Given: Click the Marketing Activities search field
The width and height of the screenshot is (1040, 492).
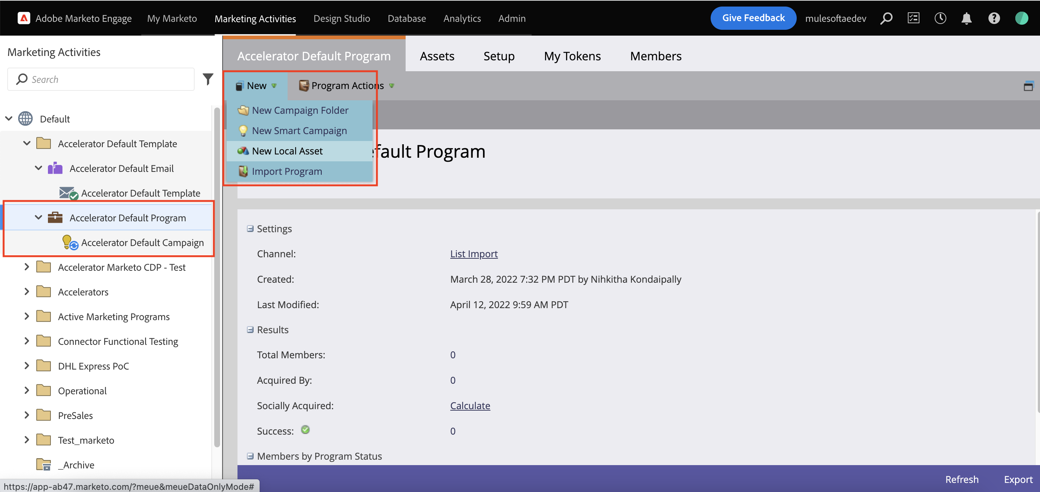Looking at the screenshot, I should [101, 79].
